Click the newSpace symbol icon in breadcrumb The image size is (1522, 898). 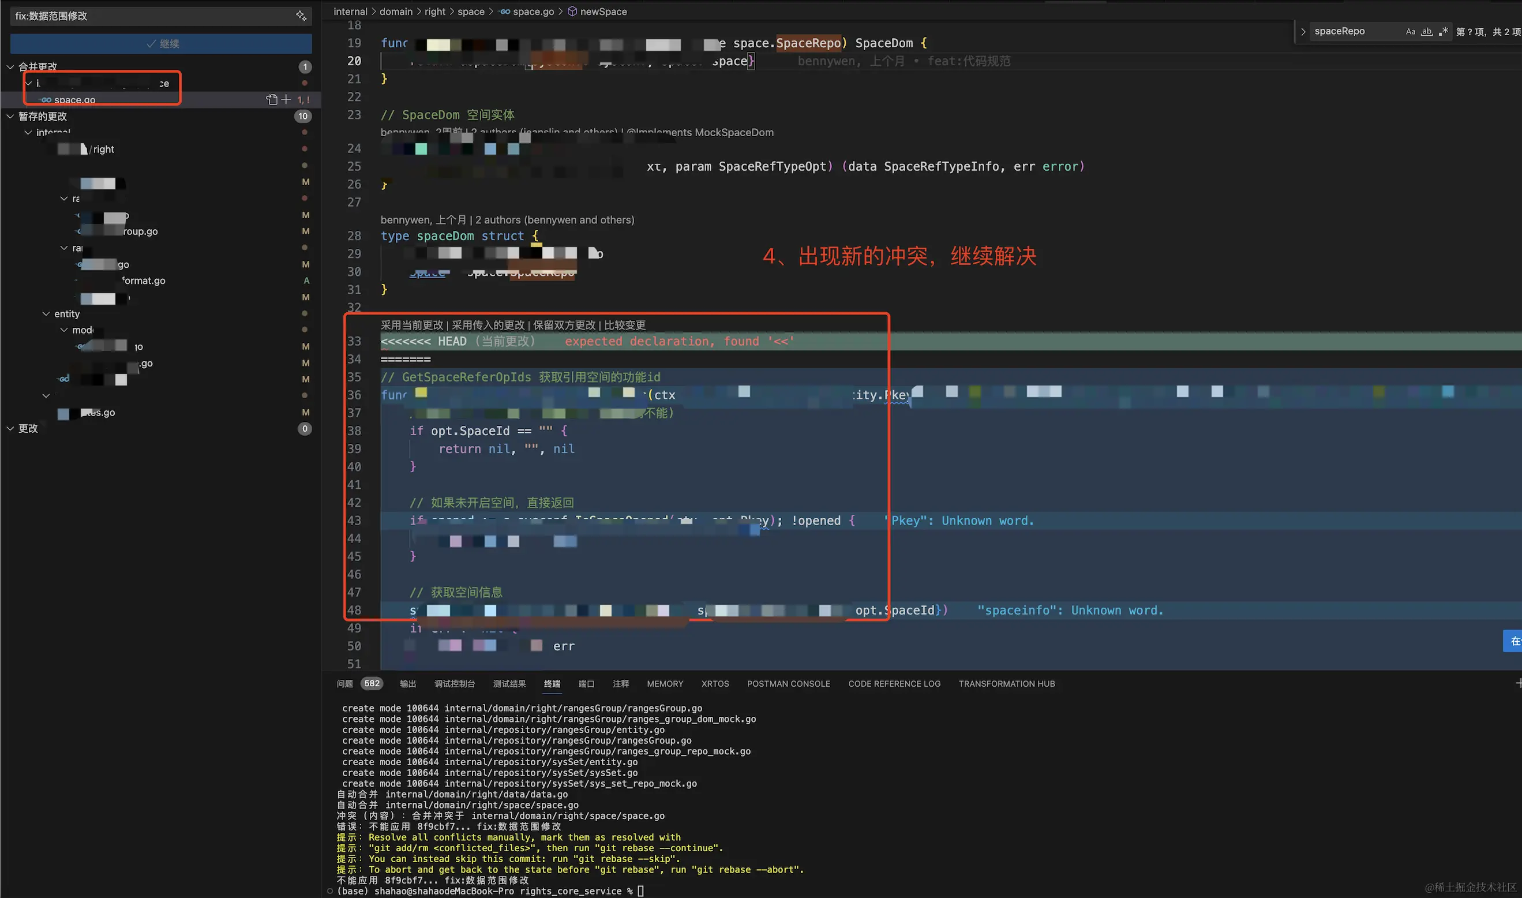pyautogui.click(x=572, y=12)
